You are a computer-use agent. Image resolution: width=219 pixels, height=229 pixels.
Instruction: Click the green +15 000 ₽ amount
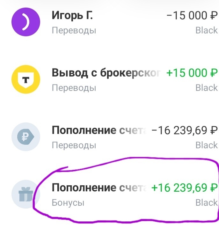(192, 73)
